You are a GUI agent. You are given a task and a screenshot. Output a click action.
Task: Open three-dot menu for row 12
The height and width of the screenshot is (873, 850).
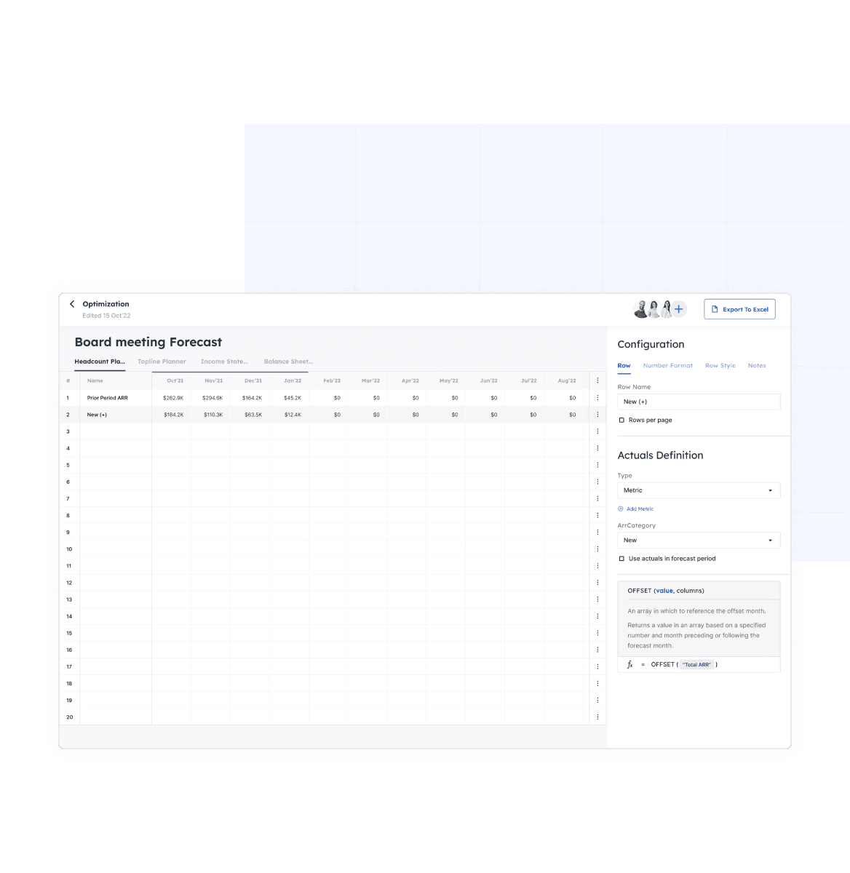pyautogui.click(x=597, y=583)
